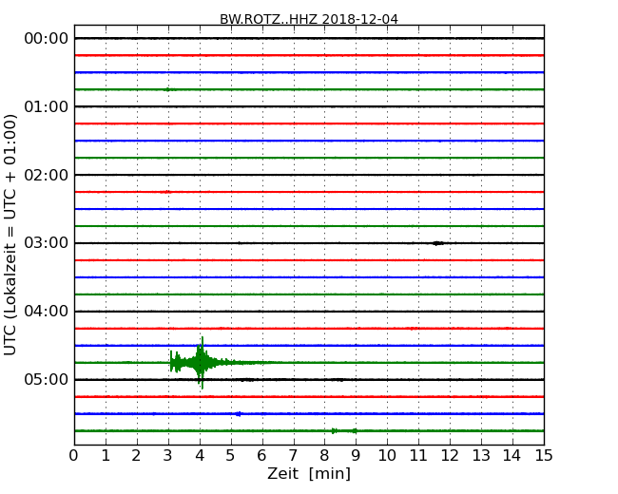The height and width of the screenshot is (494, 618).
Task: Click the green event on the last trace
Action: [x=344, y=431]
